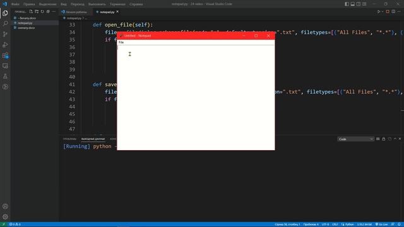Viewport: 404px width, 227px height.
Task: Toggle the secondary sidebar layout icon
Action: click(359, 4)
